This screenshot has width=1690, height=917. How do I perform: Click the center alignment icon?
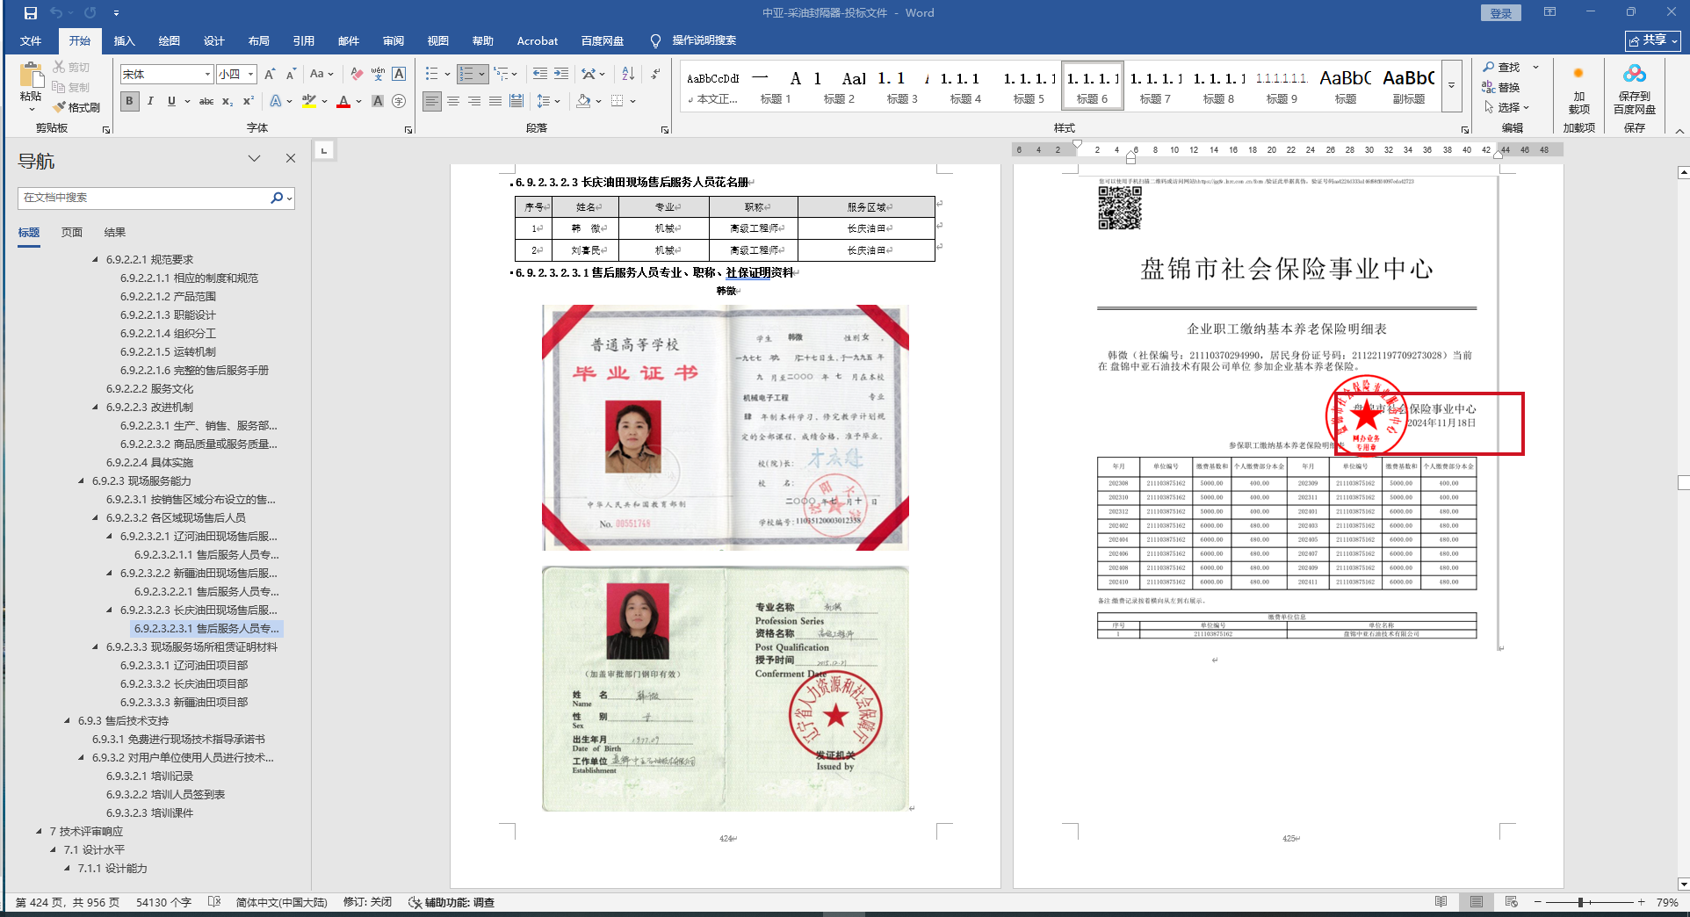pos(453,101)
